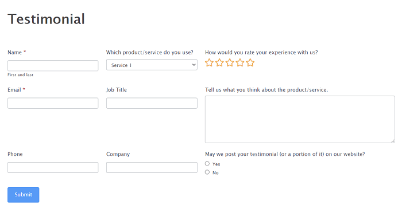Give a four-star rating
This screenshot has height=209, width=402.
point(240,62)
